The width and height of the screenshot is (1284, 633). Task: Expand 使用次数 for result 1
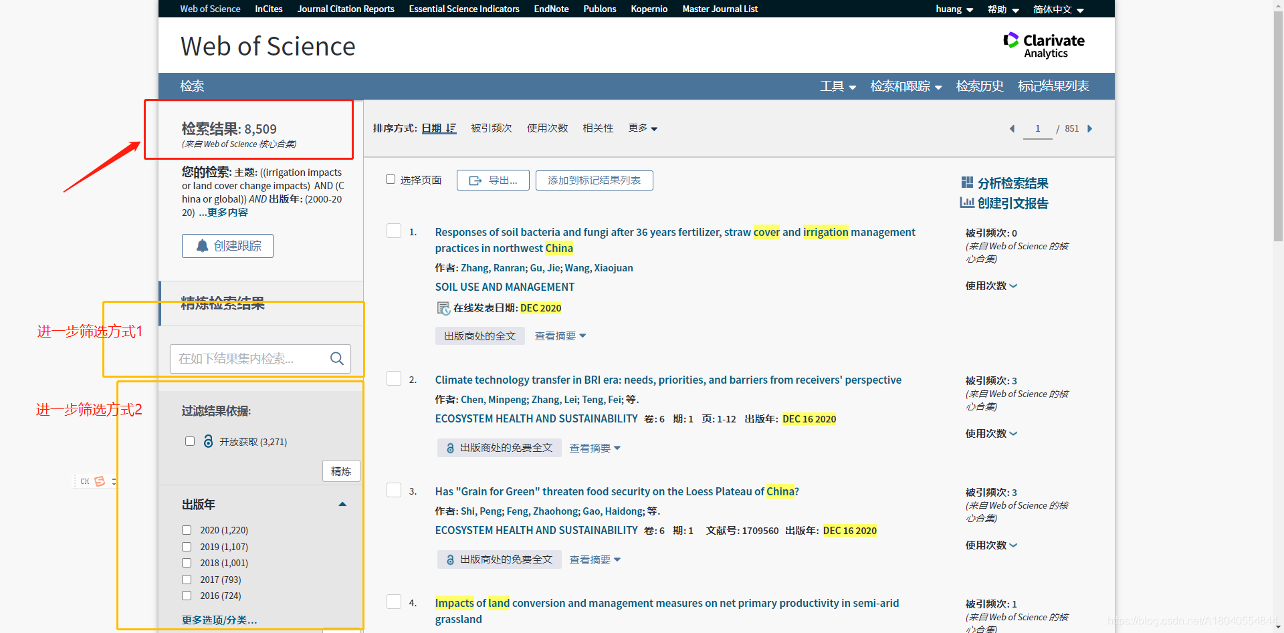(991, 286)
